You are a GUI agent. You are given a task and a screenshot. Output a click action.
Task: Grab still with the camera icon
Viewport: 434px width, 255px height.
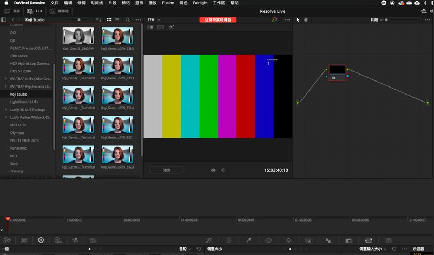coord(213,170)
